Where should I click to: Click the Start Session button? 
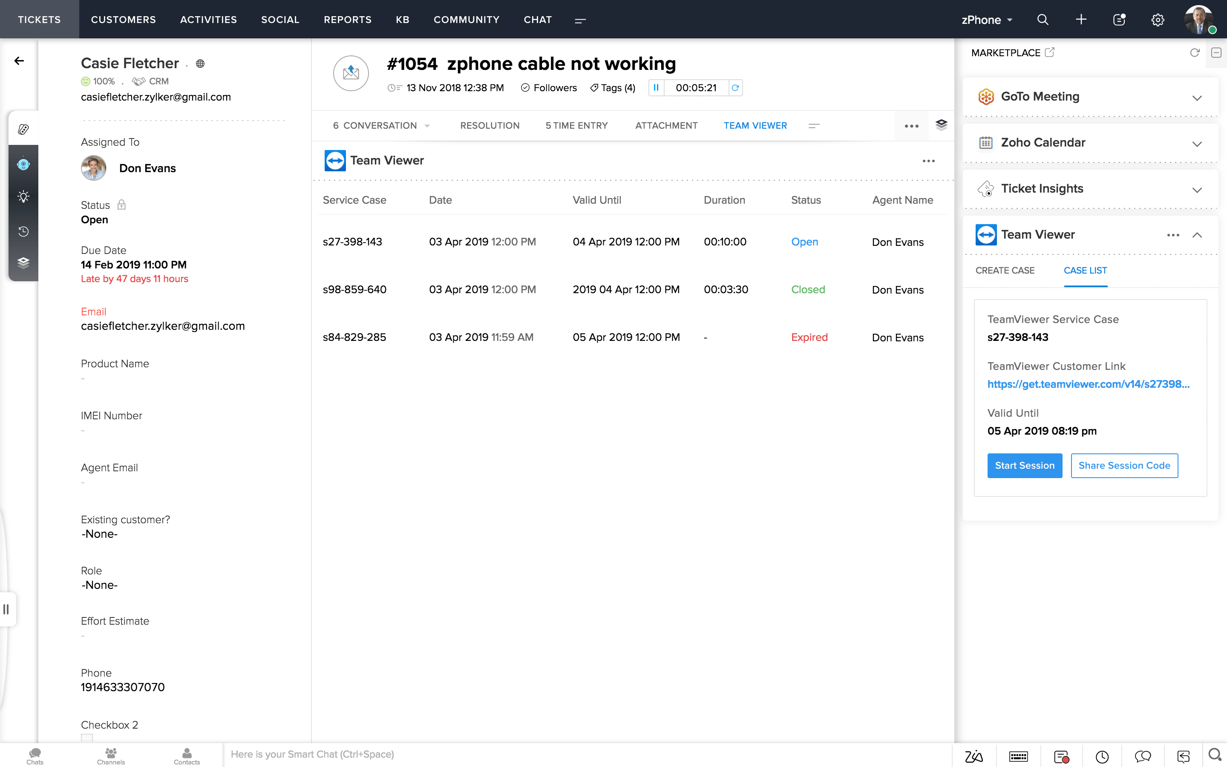[1024, 465]
